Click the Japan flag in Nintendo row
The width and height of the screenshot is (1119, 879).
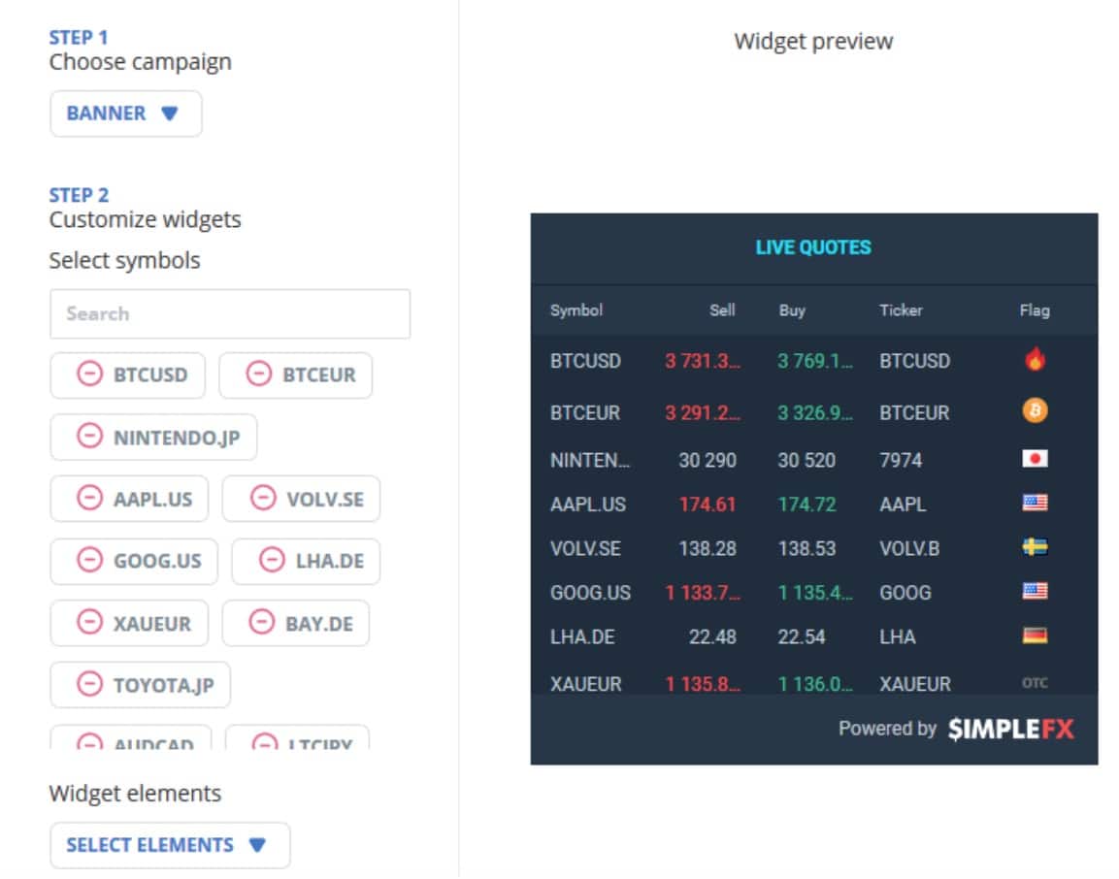[1035, 459]
